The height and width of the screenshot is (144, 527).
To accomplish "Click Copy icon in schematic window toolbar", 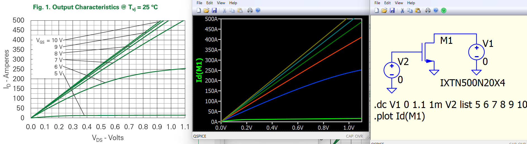I will click(x=410, y=10).
